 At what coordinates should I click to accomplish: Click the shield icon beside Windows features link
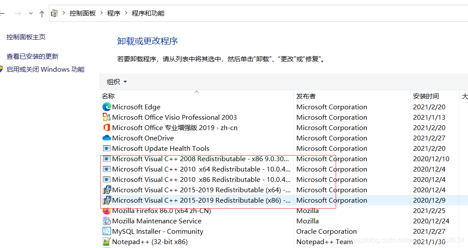(x=0, y=69)
